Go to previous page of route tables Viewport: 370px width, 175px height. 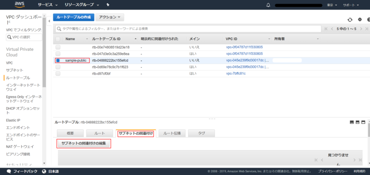(x=332, y=29)
